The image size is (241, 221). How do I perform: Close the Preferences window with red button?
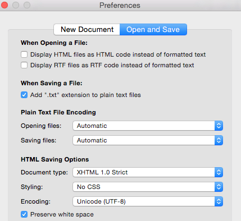[4, 5]
